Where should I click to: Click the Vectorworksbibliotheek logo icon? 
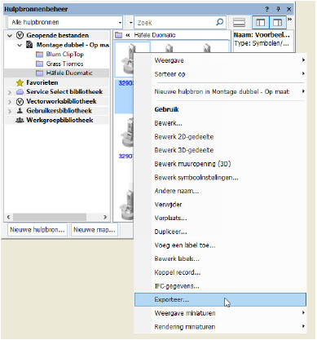(x=20, y=101)
